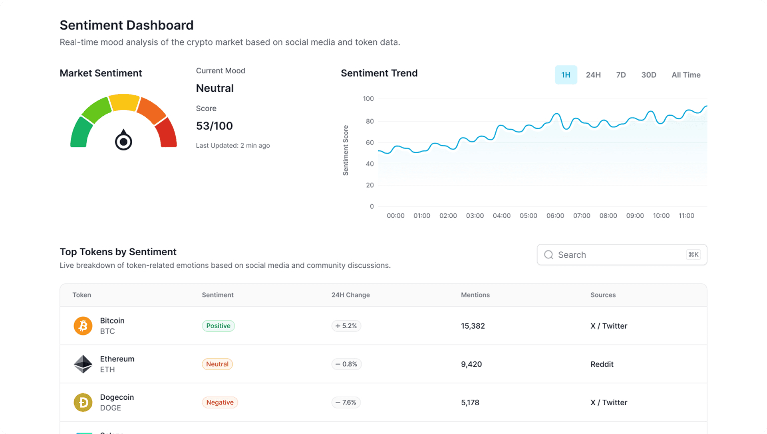Click the DOGE ticker symbol
Screen dimensions: 767x434
pos(111,408)
